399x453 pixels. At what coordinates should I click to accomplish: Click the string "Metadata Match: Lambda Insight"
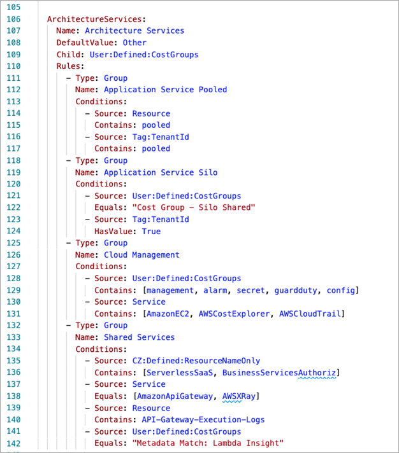click(208, 443)
